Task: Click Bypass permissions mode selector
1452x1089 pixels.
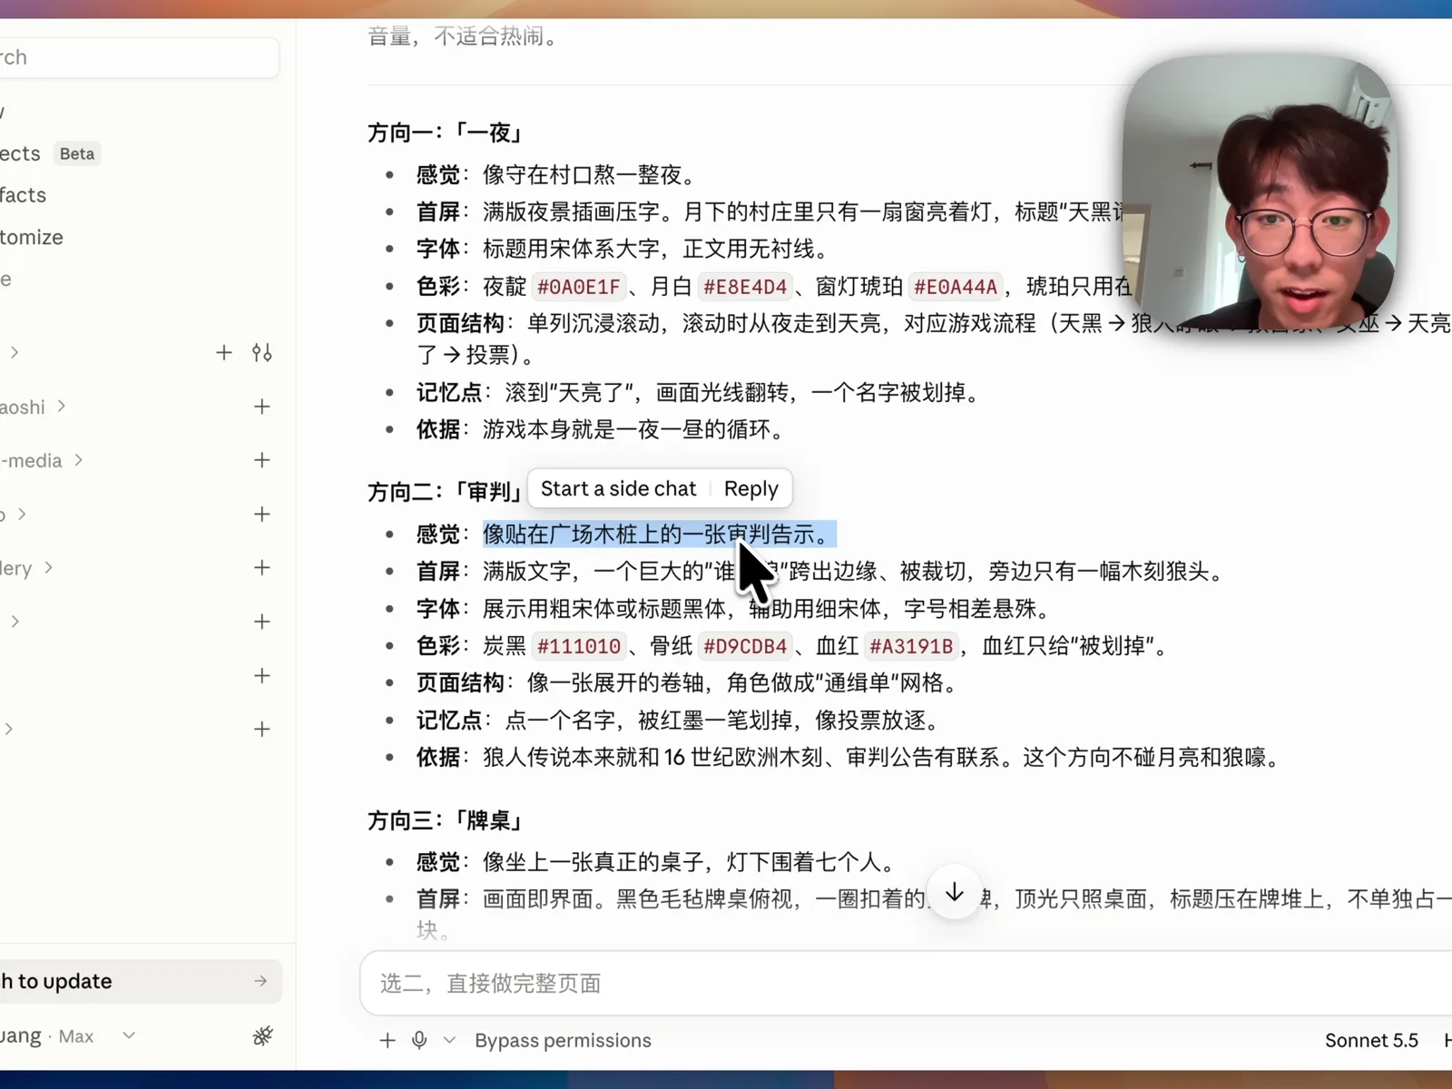Action: (563, 1040)
